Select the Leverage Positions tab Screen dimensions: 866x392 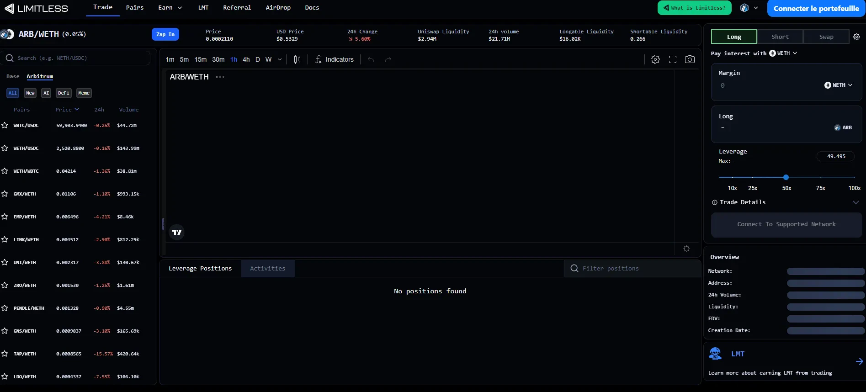200,268
